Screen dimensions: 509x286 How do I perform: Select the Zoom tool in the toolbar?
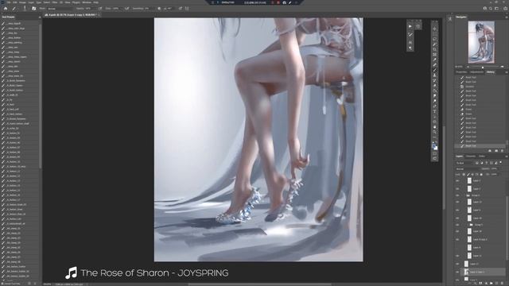(x=435, y=133)
